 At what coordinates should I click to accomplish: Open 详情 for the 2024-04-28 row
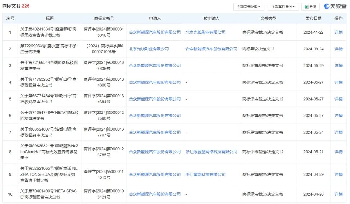tap(338, 194)
